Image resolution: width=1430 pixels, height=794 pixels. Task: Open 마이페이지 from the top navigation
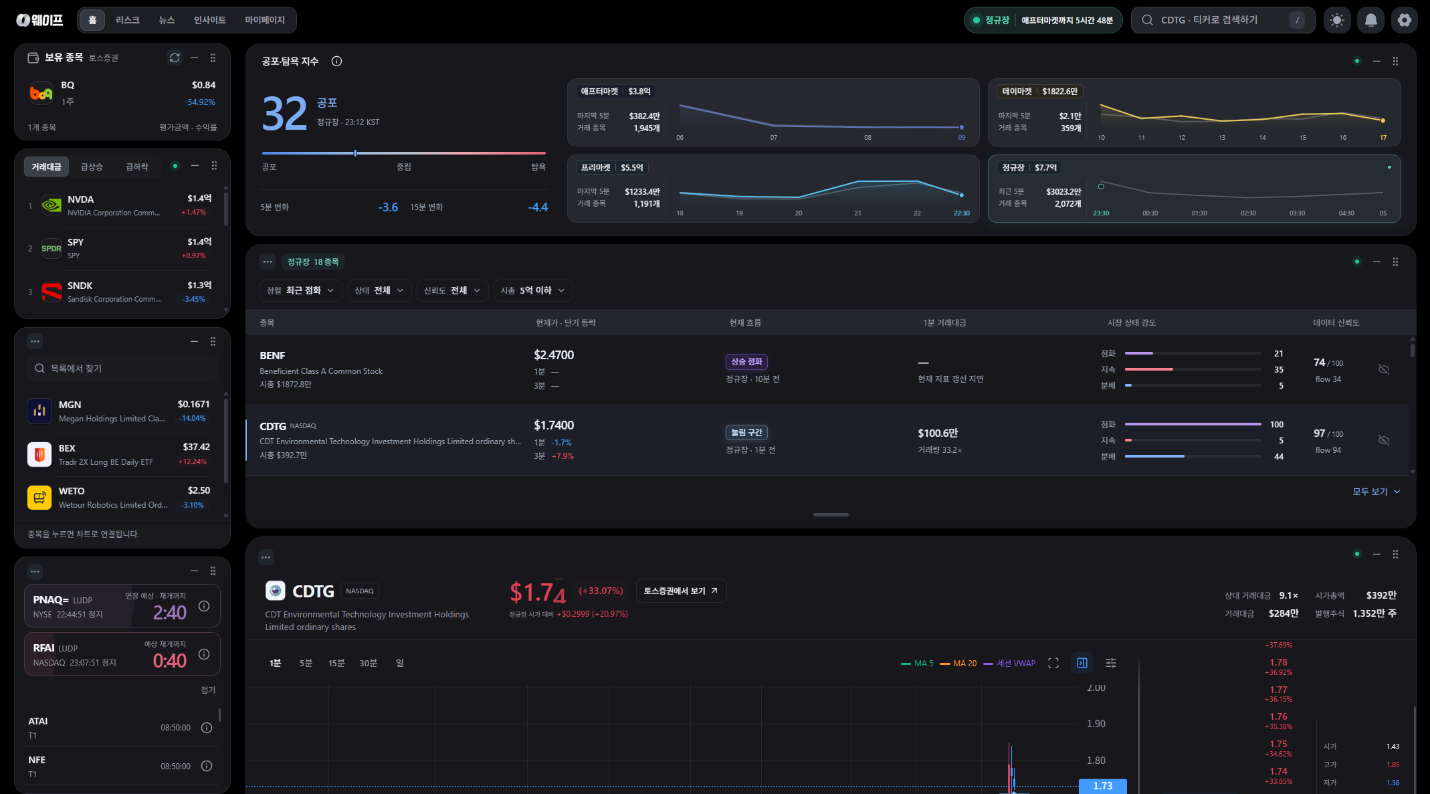265,20
